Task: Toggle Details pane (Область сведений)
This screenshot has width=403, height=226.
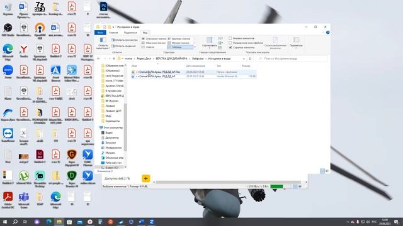Action: point(123,46)
